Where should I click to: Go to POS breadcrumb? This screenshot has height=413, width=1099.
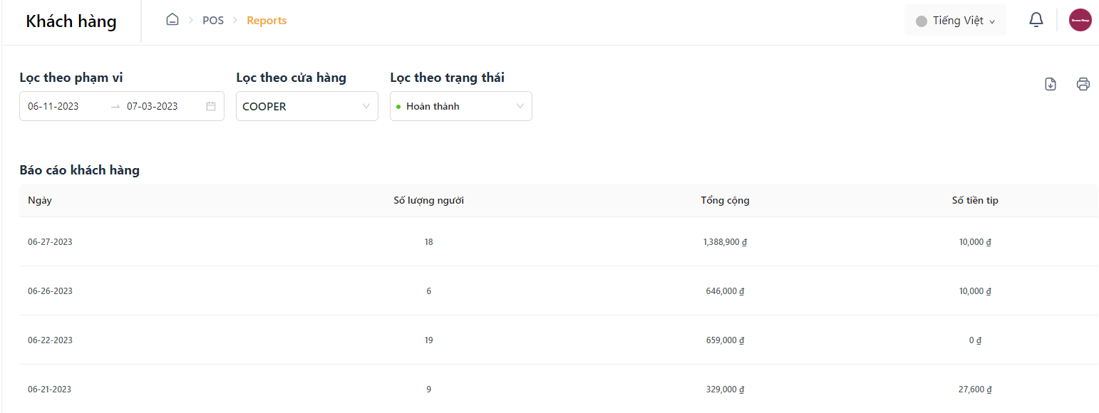[x=213, y=21]
